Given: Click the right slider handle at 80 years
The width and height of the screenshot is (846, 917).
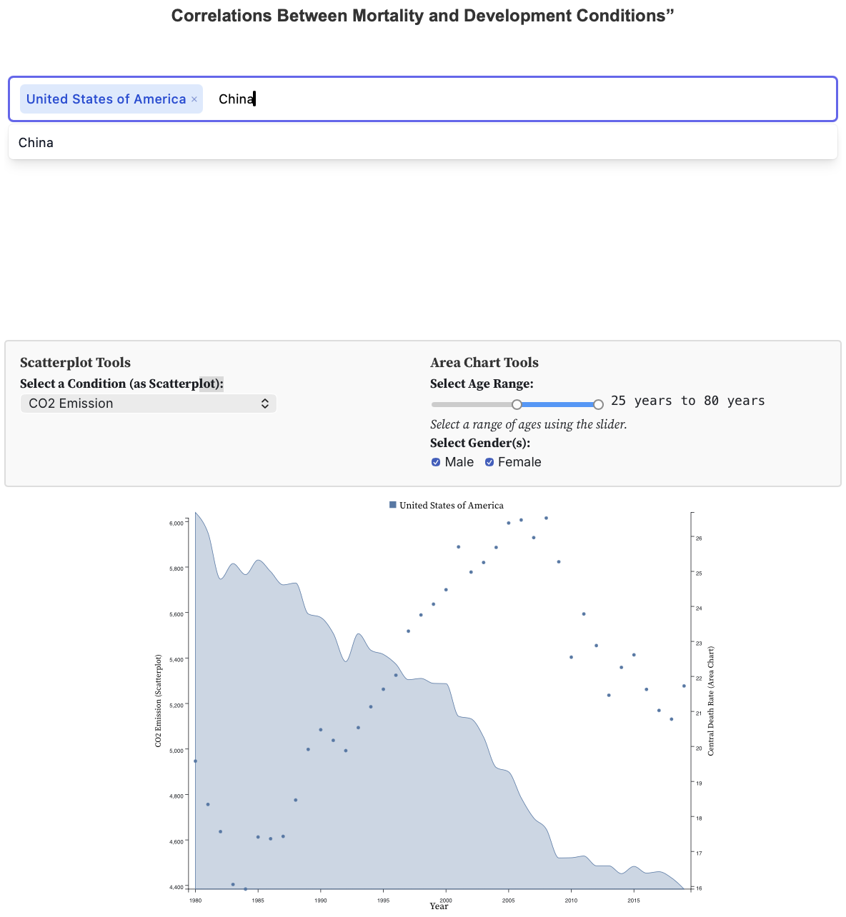Looking at the screenshot, I should 598,404.
